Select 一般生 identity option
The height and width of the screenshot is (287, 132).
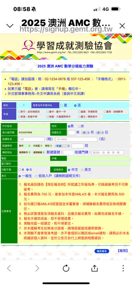click(20, 176)
